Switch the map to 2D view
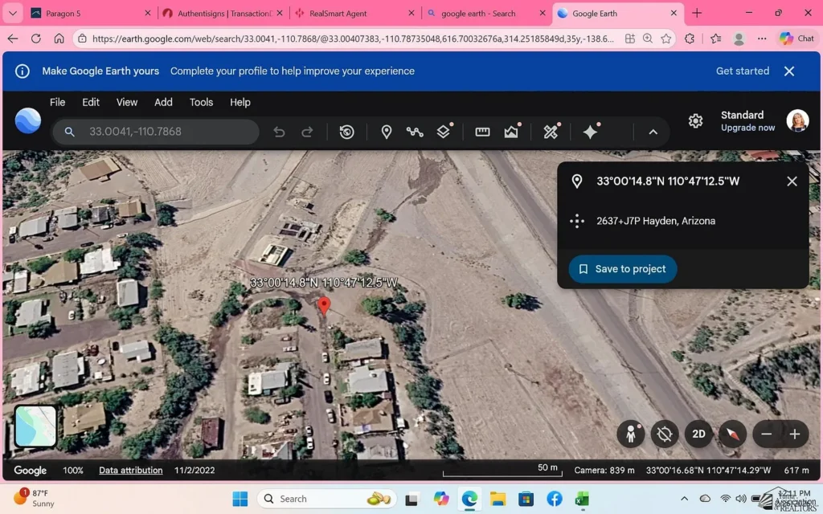 (x=698, y=434)
